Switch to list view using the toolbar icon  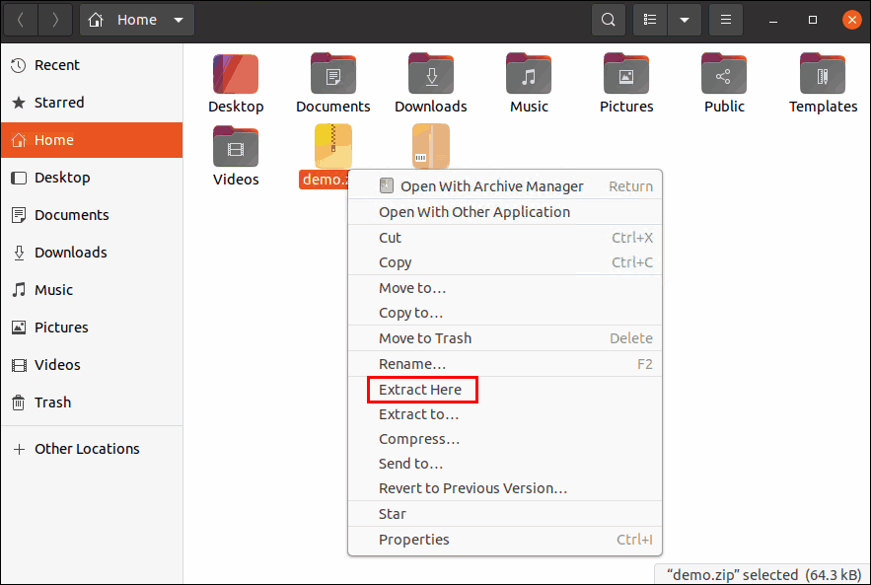pyautogui.click(x=650, y=20)
